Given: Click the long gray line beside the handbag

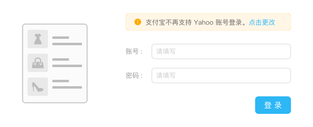Looking at the screenshot, I should pyautogui.click(x=67, y=66).
